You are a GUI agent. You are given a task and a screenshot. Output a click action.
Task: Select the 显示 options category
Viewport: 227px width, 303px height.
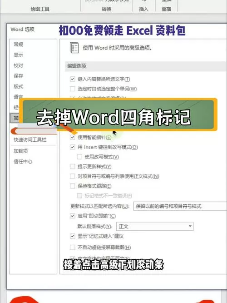pos(18,55)
